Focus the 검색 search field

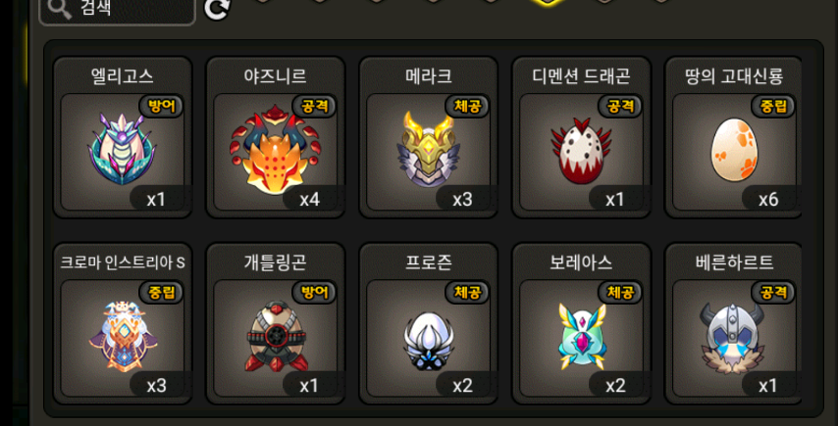click(x=117, y=10)
